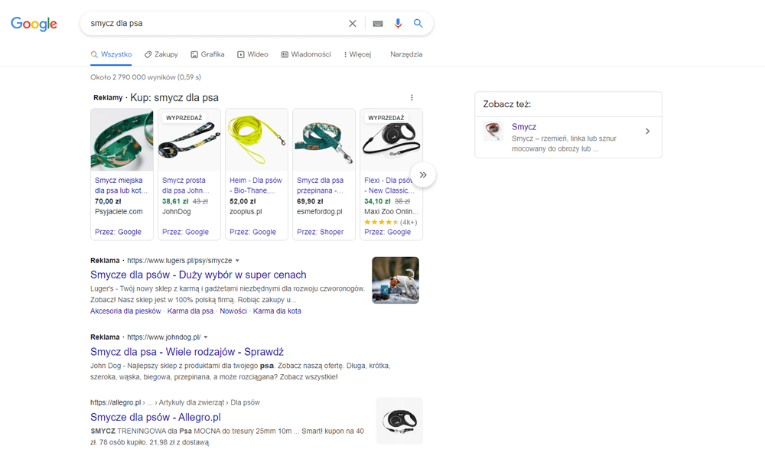Open 'Smycze dla psów - Allegro.pl' result

tap(155, 417)
